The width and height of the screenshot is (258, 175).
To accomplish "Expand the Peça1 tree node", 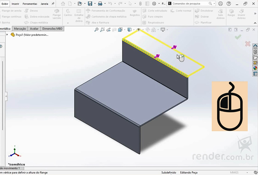I will point(7,35).
